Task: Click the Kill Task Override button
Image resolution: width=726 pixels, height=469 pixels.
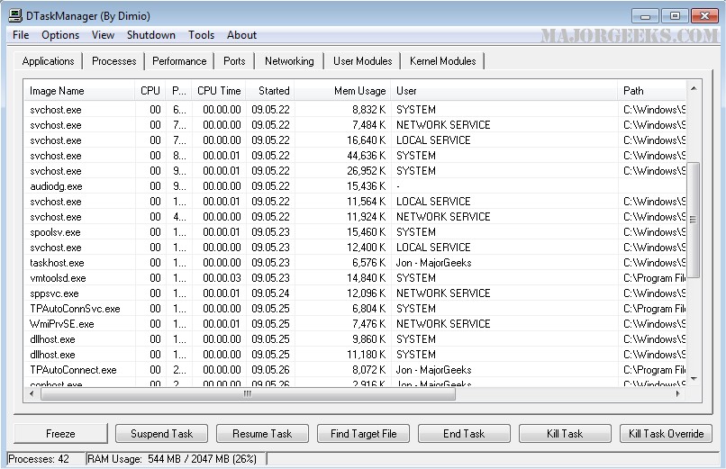Action: click(x=666, y=434)
